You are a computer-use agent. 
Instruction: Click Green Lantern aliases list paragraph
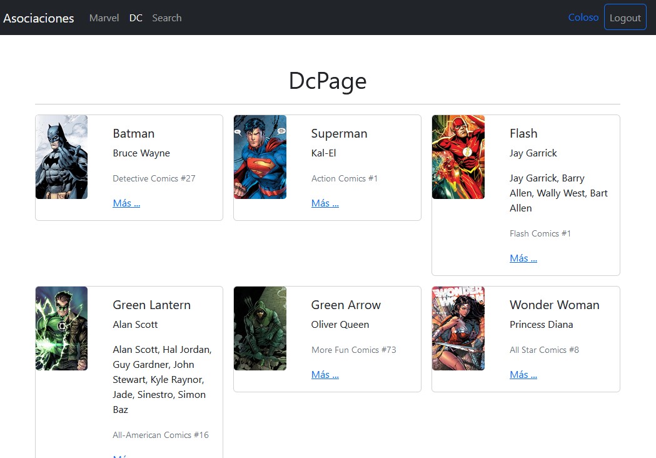point(163,379)
